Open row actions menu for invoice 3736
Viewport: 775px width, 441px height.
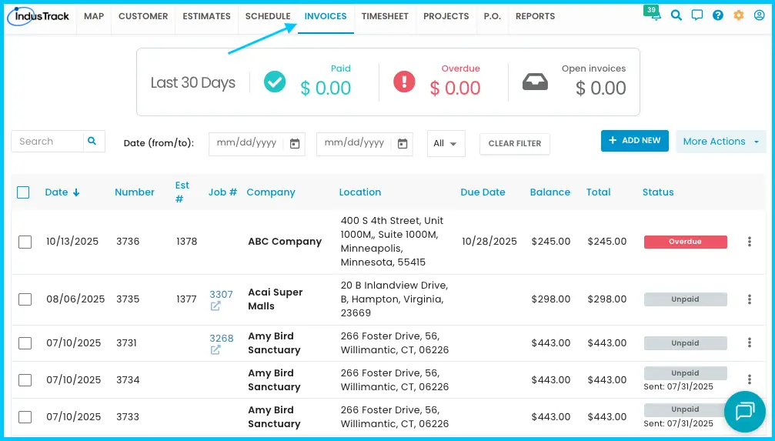(750, 242)
